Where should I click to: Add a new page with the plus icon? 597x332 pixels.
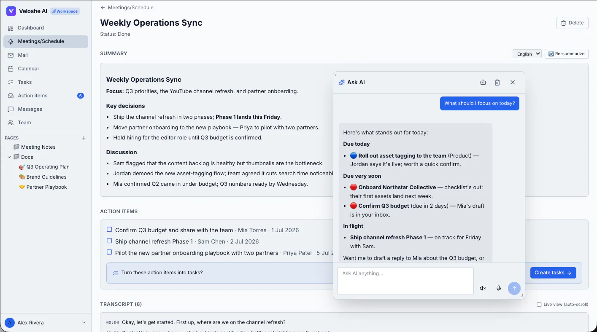pos(84,138)
